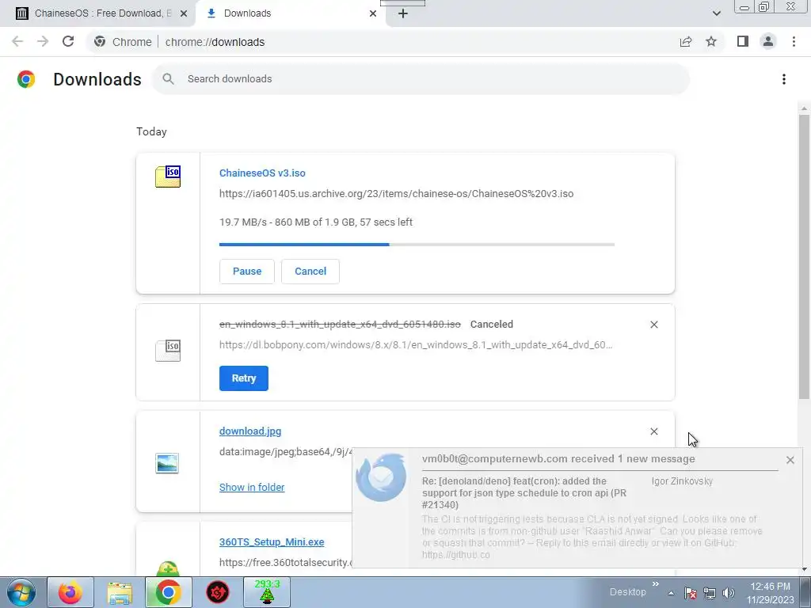
Task: Open Windows Explorer from the taskbar
Action: (x=120, y=592)
